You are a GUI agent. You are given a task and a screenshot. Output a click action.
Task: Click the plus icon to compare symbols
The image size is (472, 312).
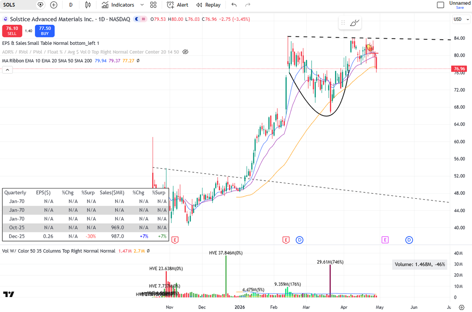[x=54, y=5]
